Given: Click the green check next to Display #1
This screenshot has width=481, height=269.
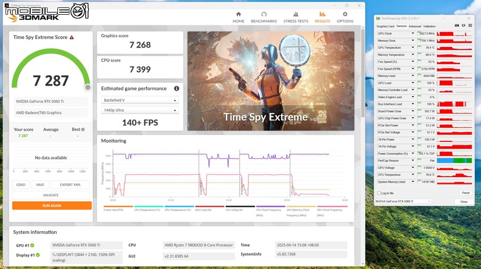Looking at the screenshot, I should tap(38, 255).
